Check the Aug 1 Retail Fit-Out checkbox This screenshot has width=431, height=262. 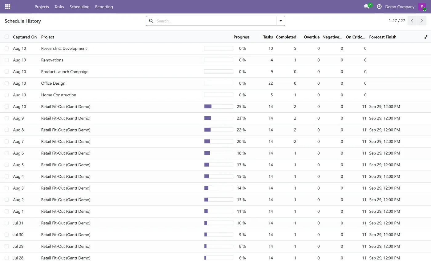[6, 212]
